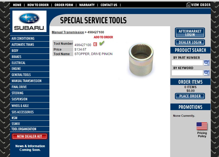219x157 pixels.
Task: Select the Brakes category
Action: (x=30, y=57)
